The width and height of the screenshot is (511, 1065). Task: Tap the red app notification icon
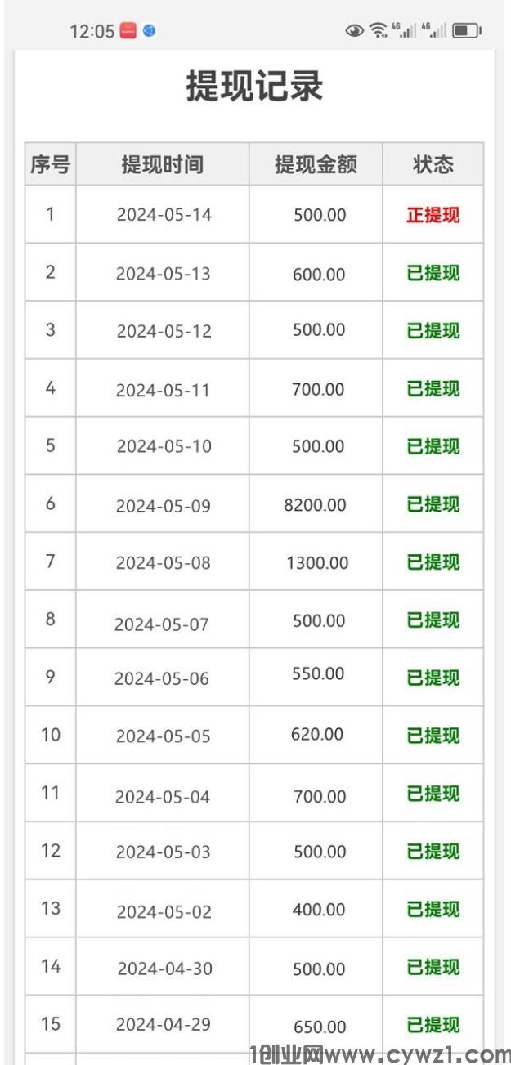point(128,31)
